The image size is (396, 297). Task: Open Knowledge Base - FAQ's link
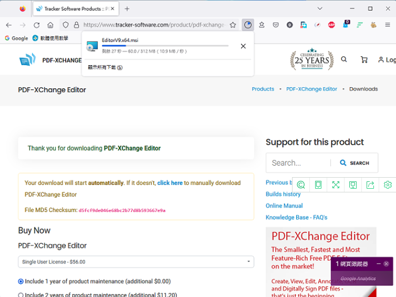click(x=297, y=218)
